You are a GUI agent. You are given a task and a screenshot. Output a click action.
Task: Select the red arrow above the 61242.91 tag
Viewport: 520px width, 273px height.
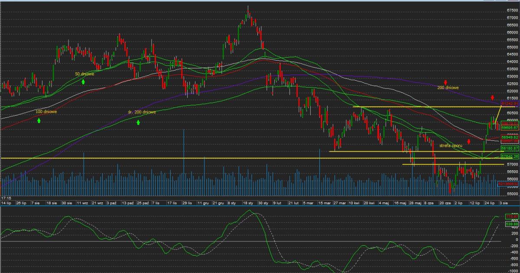(x=492, y=97)
